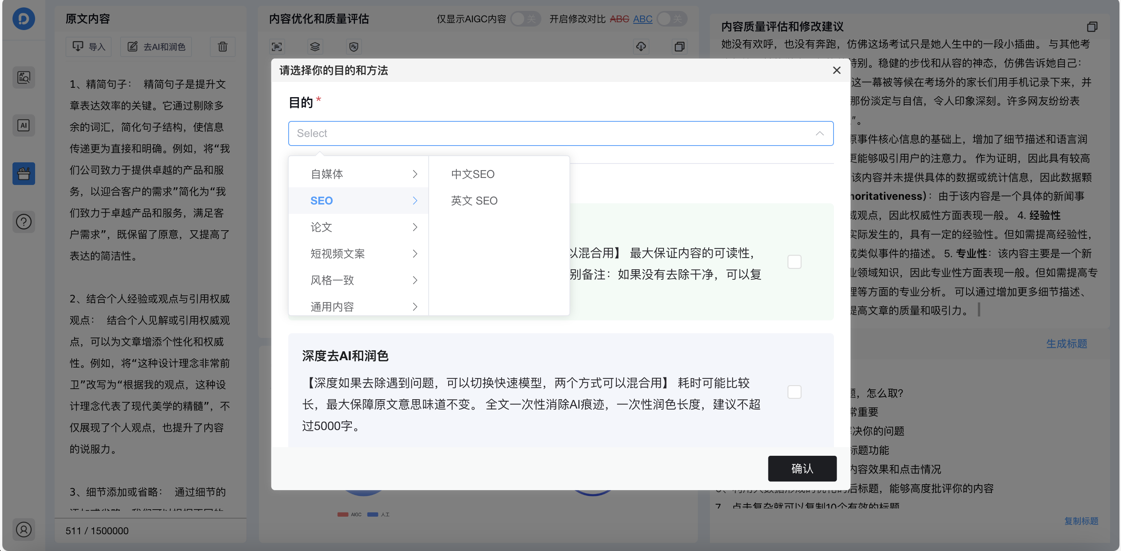Click the cloud download icon in the toolbar
The width and height of the screenshot is (1121, 551).
point(642,46)
